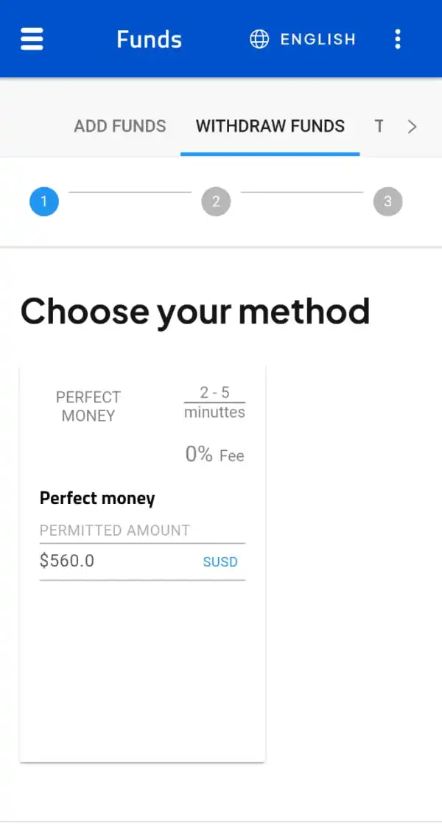
Task: Go to step 1 in the progress stepper
Action: tap(44, 201)
